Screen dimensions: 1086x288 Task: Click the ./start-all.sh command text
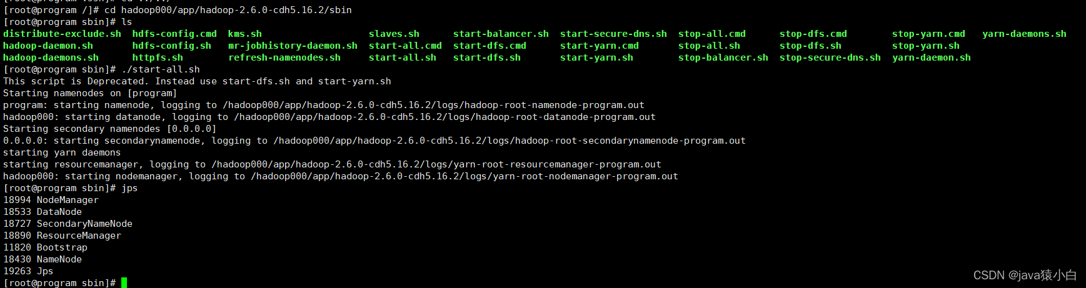pos(161,69)
